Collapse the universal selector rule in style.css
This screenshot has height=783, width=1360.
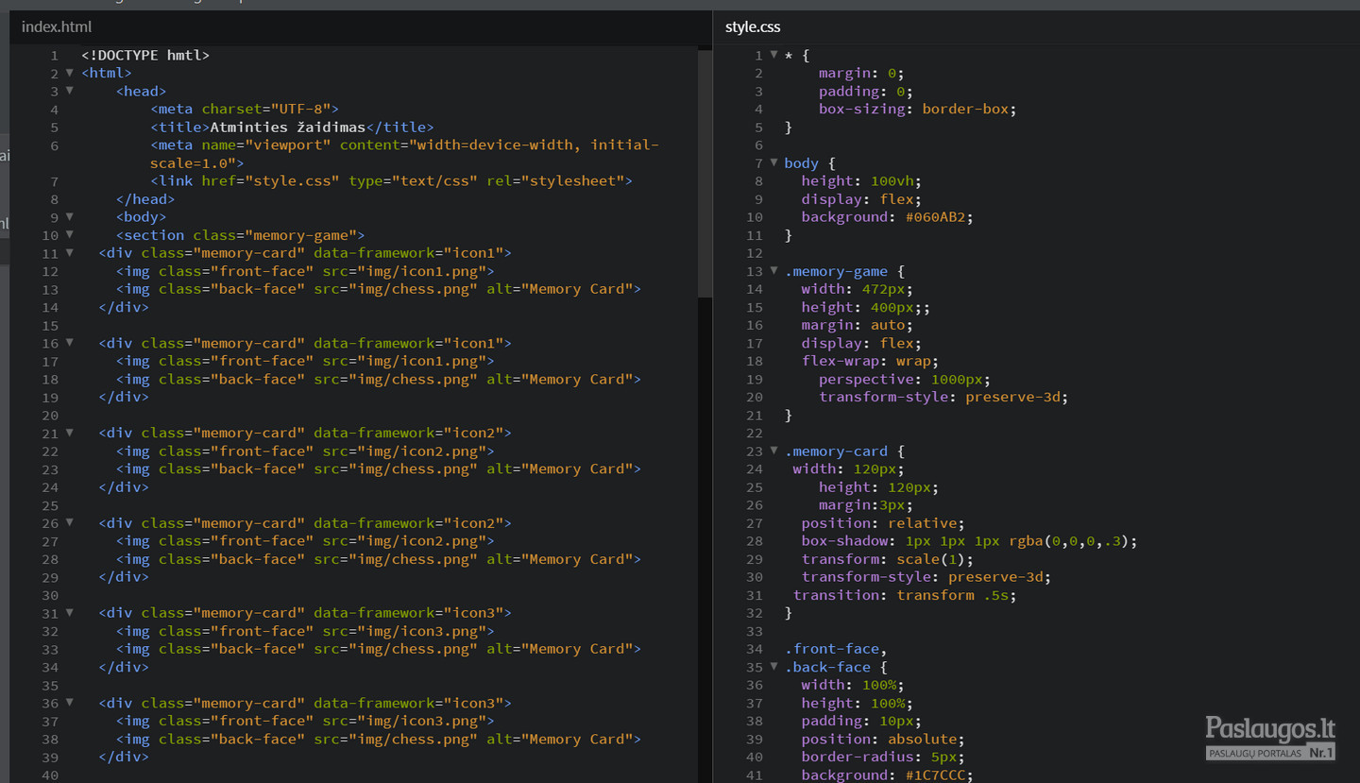pos(773,55)
